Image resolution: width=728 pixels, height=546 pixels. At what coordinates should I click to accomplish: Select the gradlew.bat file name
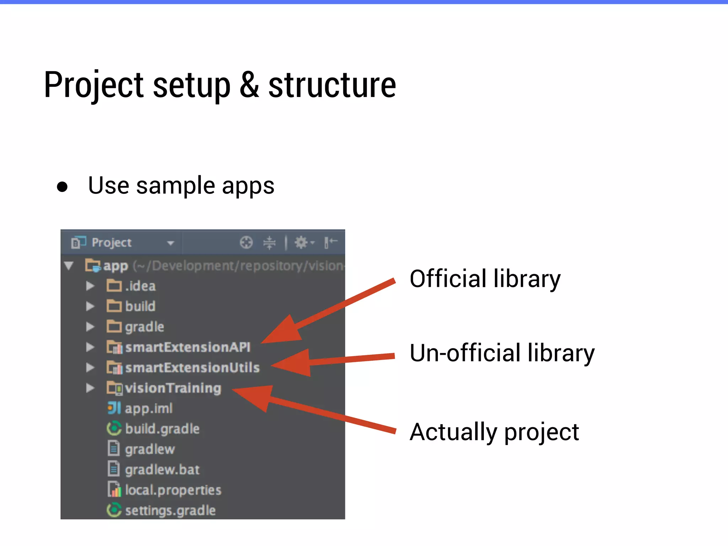tap(162, 470)
